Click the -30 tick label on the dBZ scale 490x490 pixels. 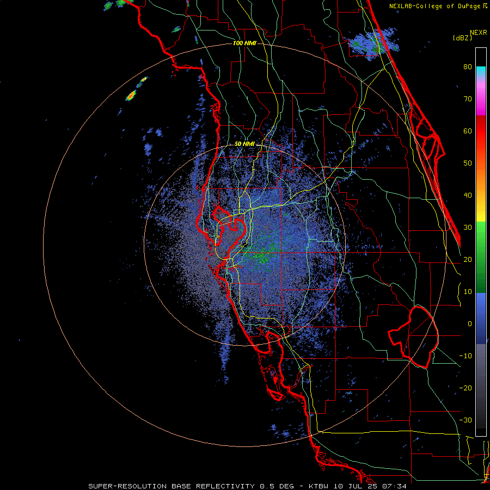pos(465,420)
